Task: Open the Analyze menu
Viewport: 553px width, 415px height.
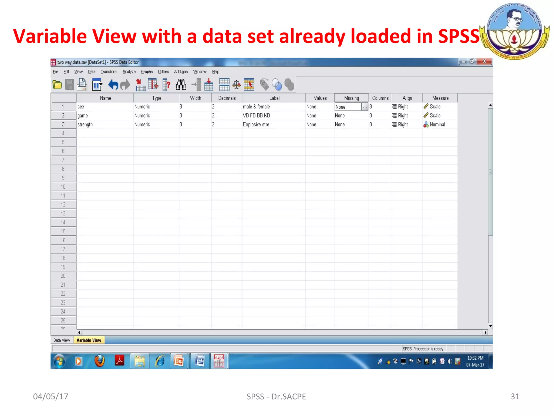Action: pos(129,72)
